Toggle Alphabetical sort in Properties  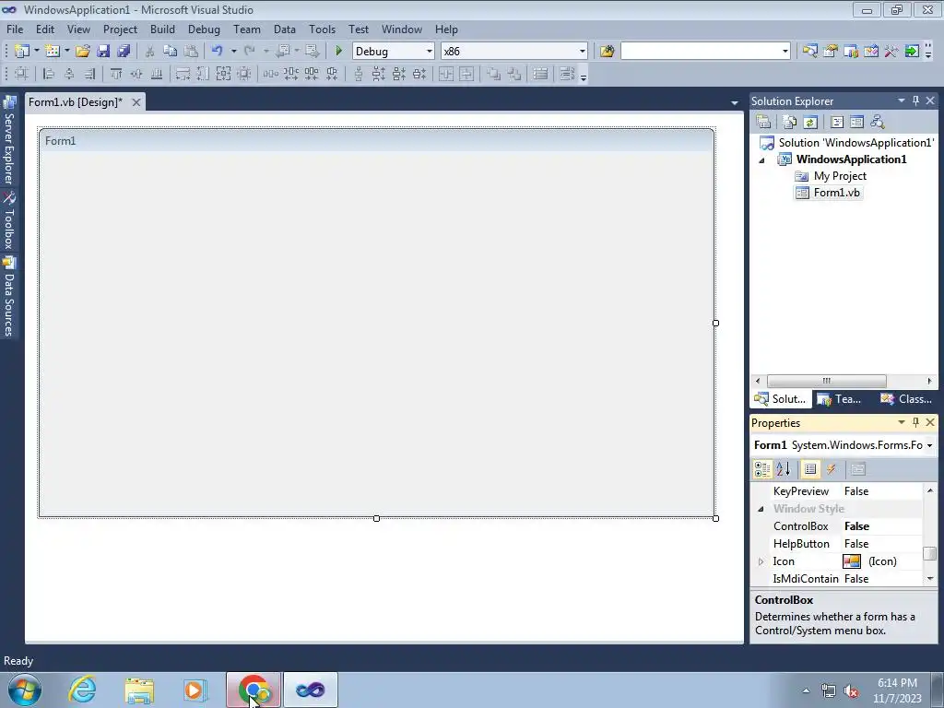[x=784, y=469]
